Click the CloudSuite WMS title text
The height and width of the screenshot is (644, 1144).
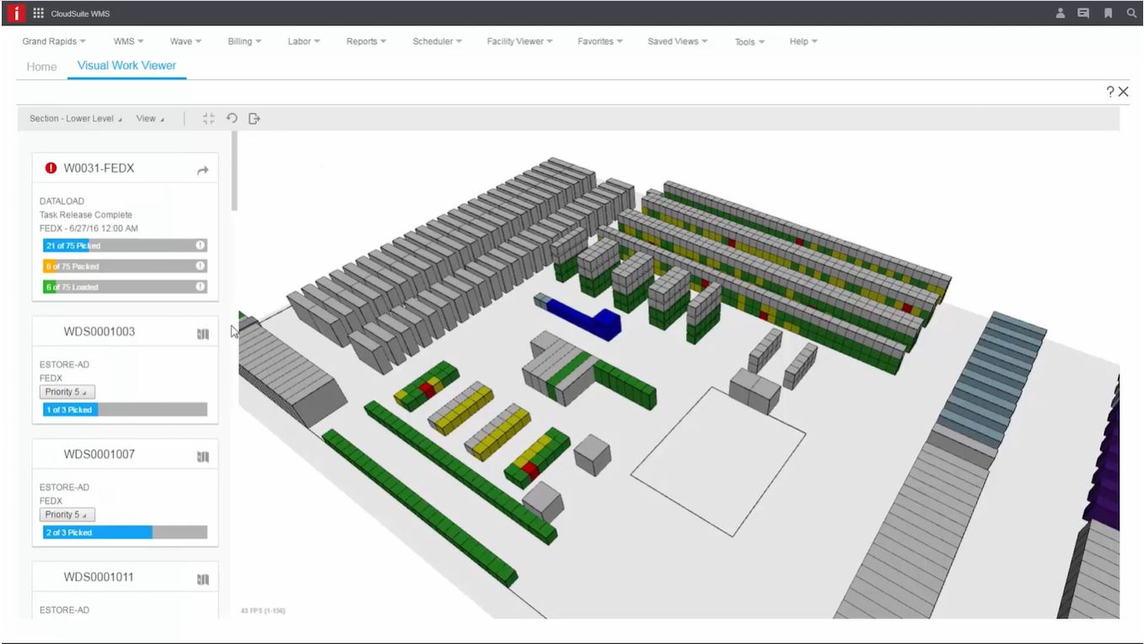point(80,13)
